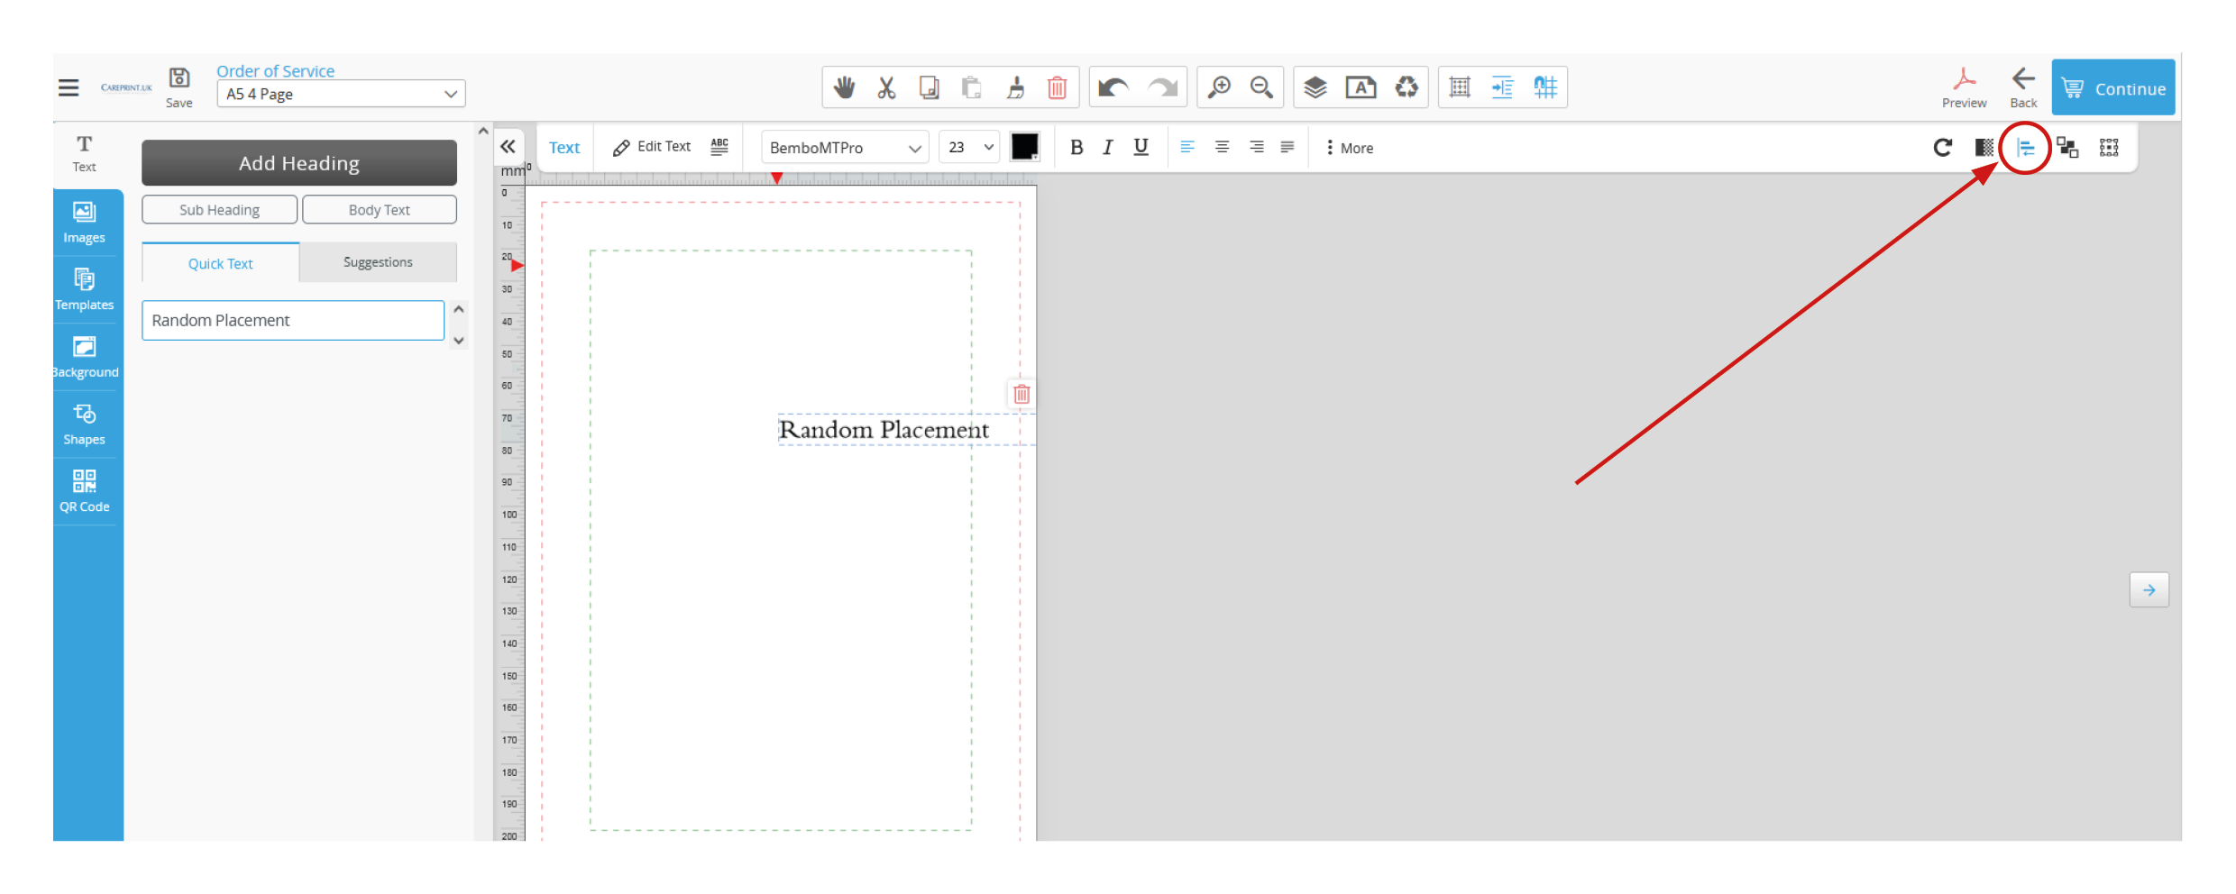Click the red delete trash icon in toolbar
This screenshot has width=2236, height=894.
(1057, 87)
